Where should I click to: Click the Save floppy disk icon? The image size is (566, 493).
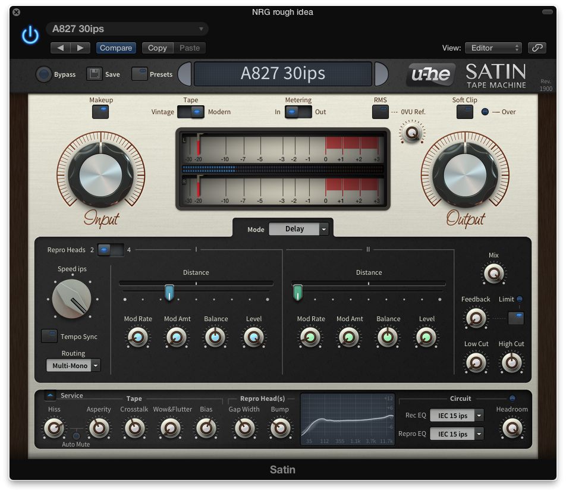point(95,74)
